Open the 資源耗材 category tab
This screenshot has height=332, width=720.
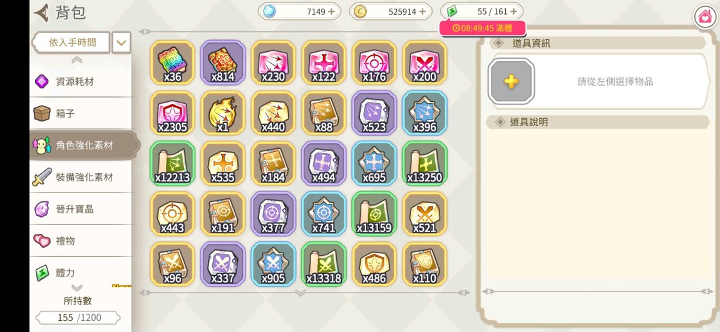tap(80, 82)
